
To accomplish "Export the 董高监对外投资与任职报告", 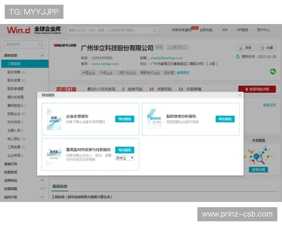I will point(125,150).
